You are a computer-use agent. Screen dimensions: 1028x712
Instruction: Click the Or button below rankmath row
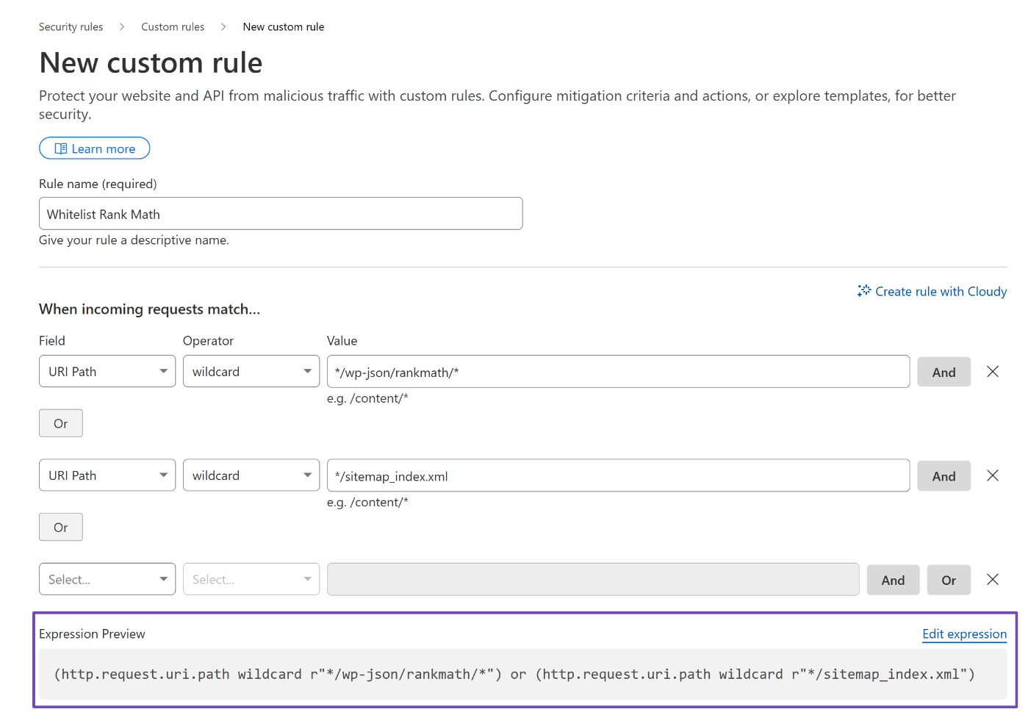(x=61, y=423)
